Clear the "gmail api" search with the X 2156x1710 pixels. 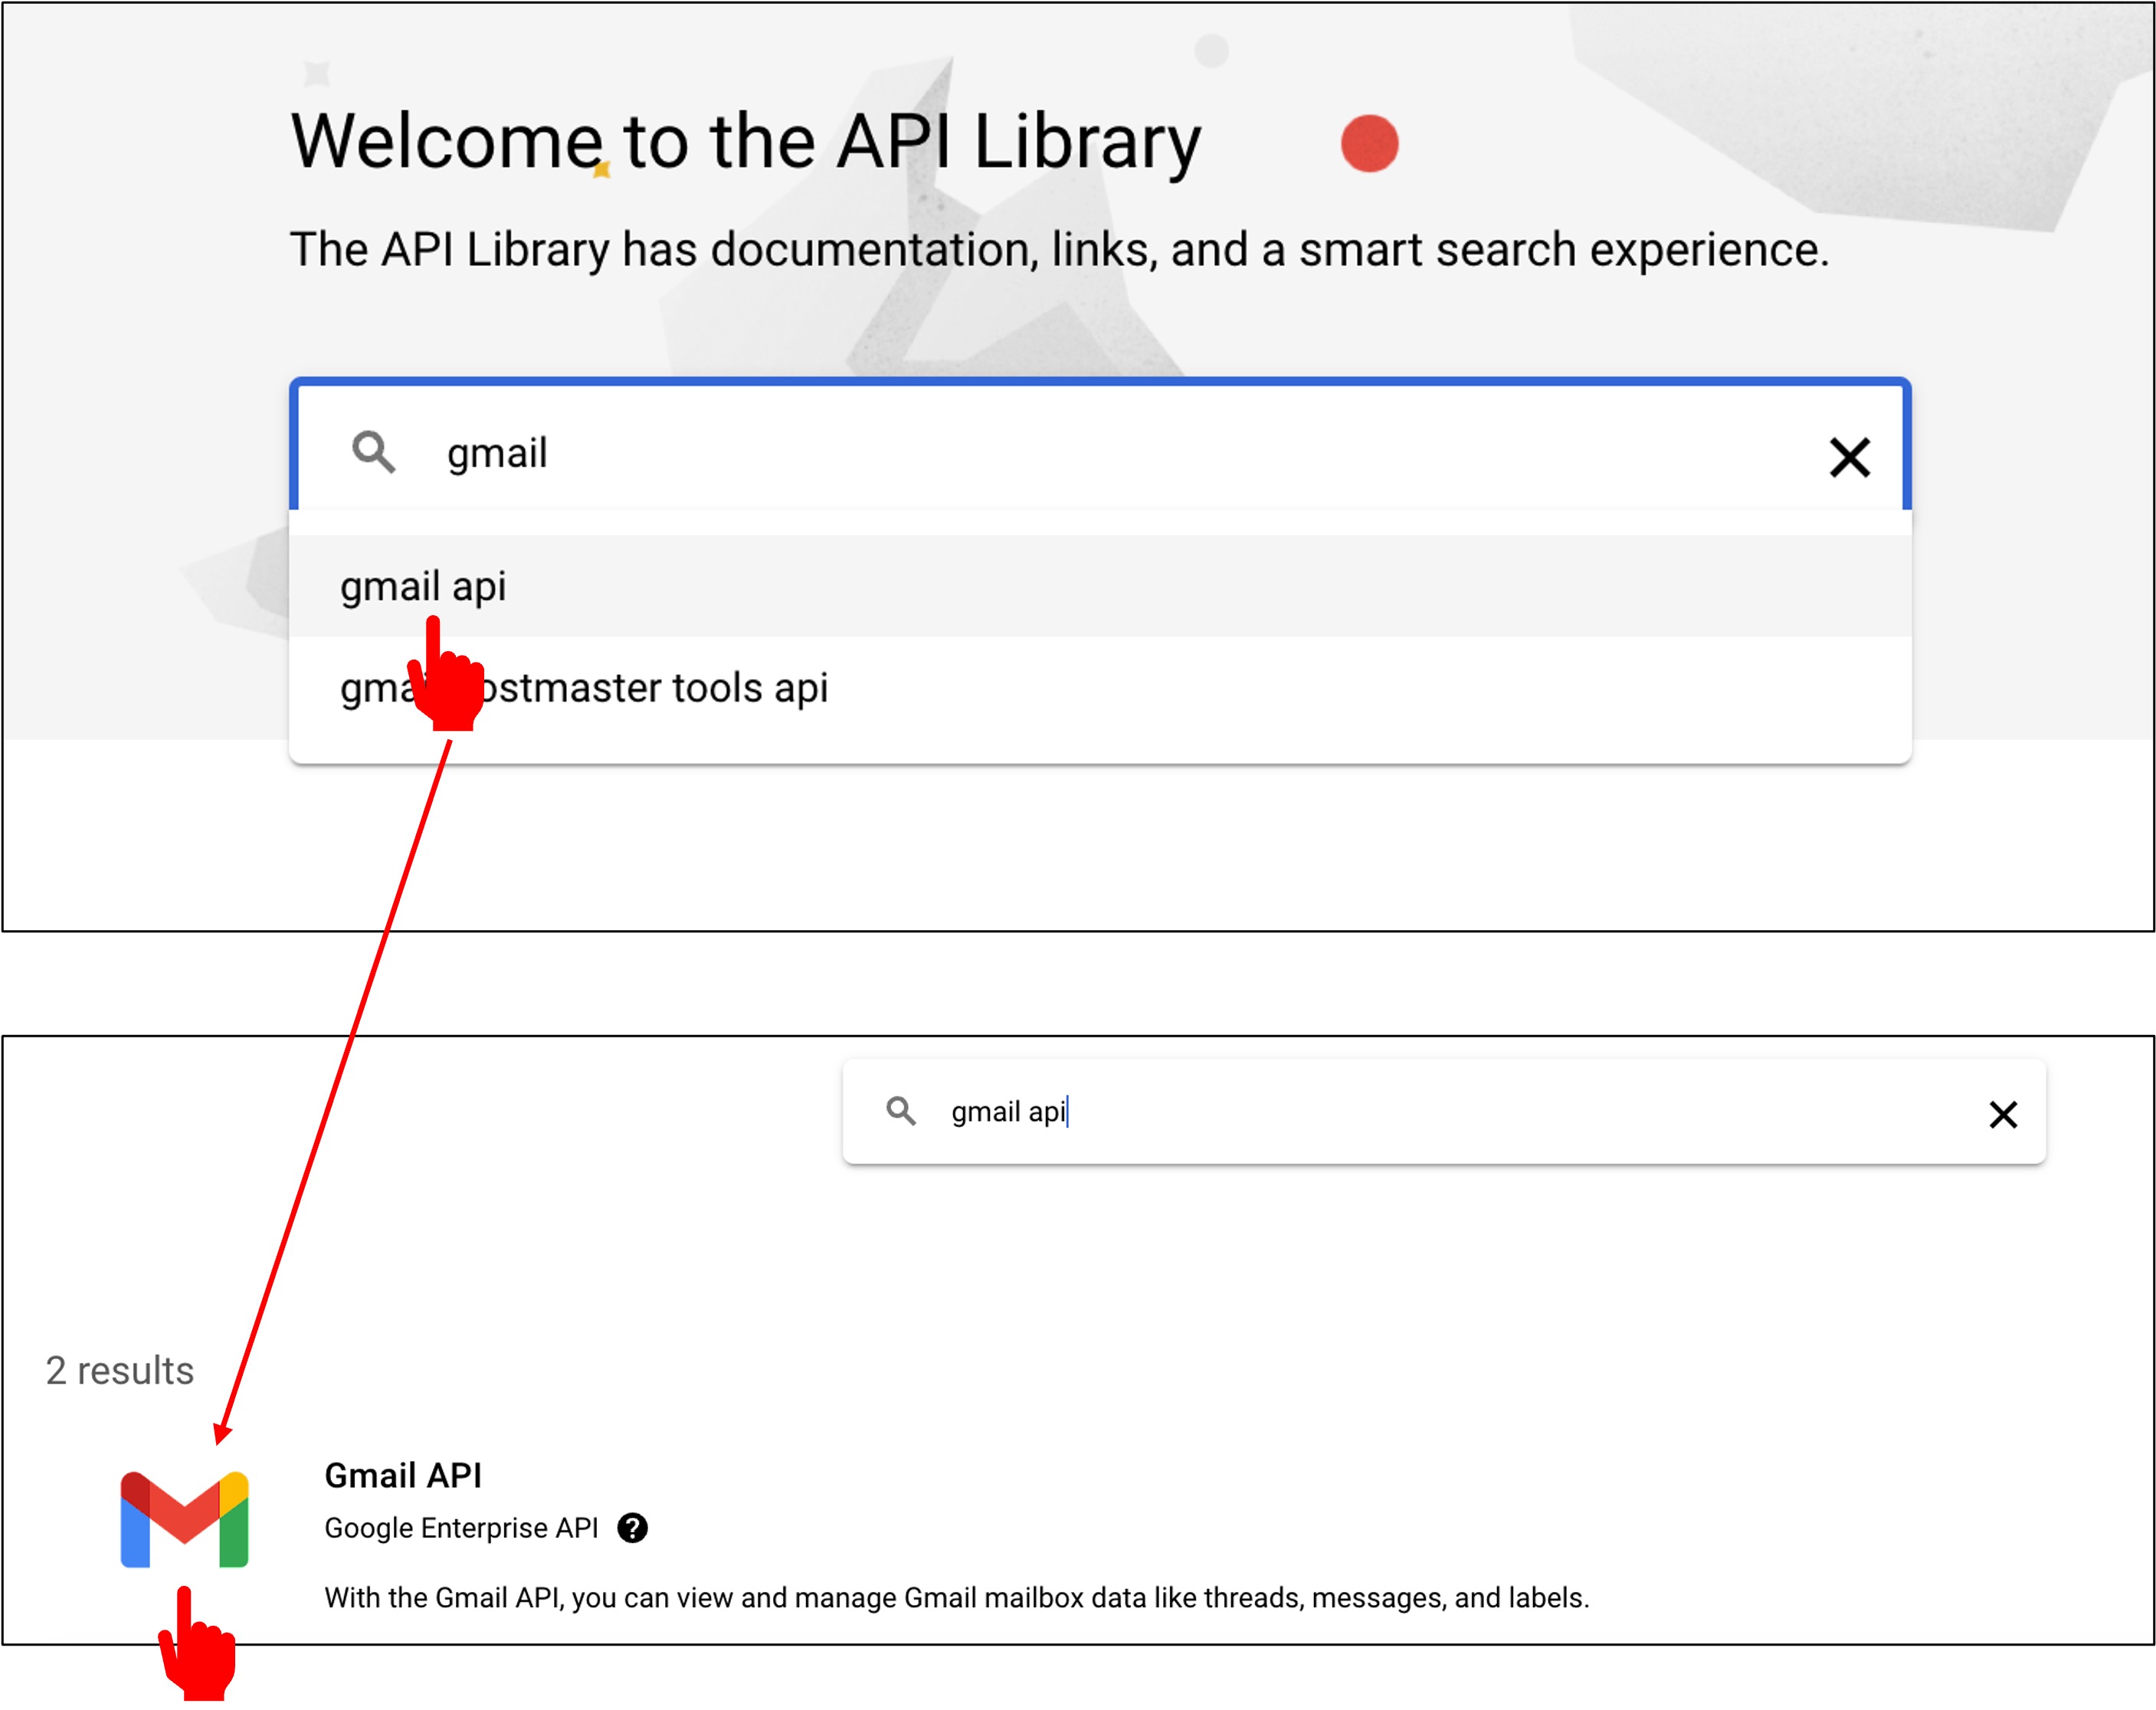click(x=2003, y=1114)
